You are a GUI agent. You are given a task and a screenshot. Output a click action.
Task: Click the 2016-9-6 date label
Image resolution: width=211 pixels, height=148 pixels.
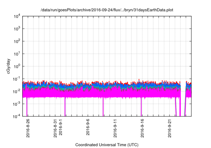coord(88,127)
